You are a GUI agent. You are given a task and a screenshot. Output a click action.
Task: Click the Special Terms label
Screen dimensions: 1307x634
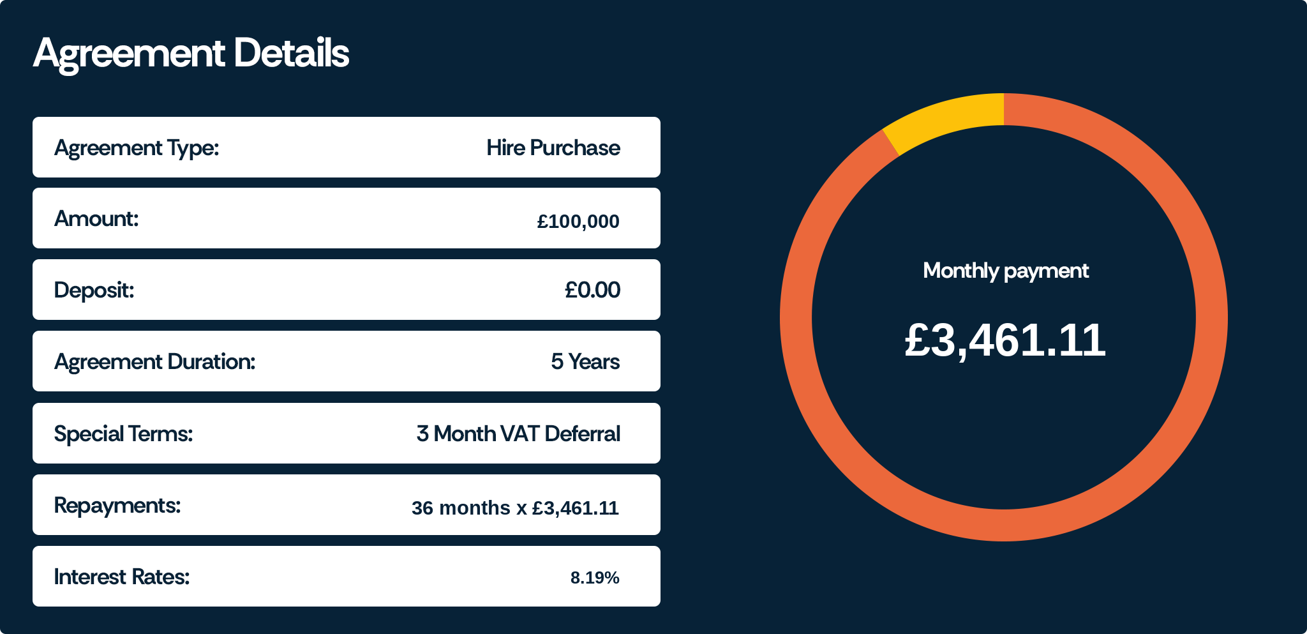pos(123,434)
